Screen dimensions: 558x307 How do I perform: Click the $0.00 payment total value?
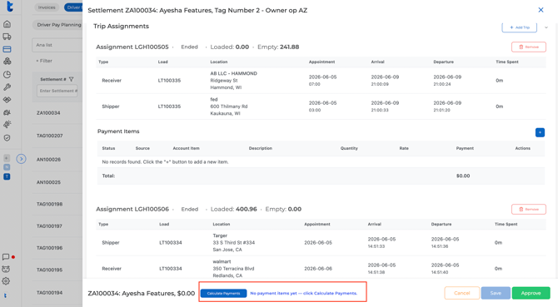463,176
